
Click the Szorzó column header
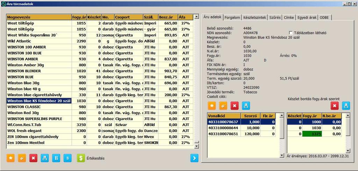(x=250, y=116)
